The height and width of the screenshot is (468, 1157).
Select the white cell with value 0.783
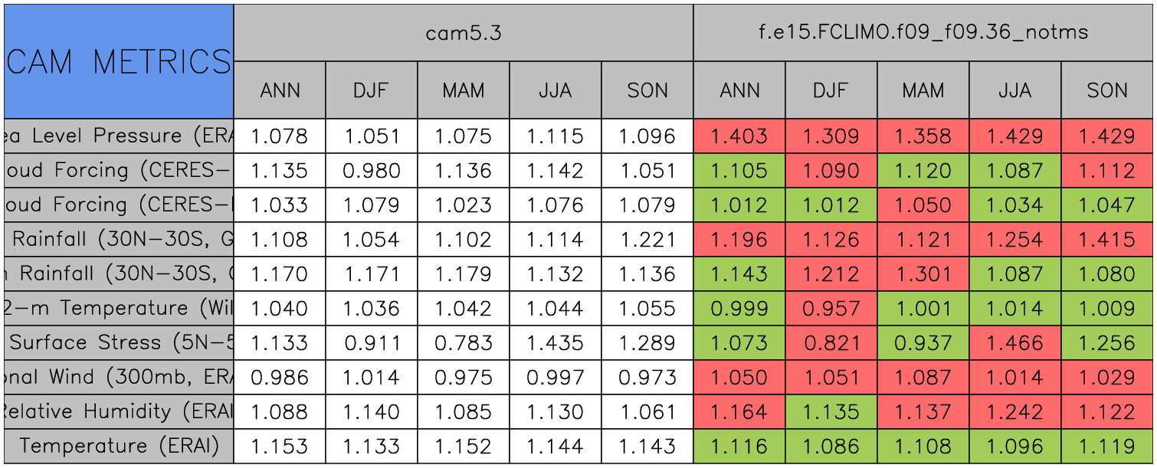(464, 343)
